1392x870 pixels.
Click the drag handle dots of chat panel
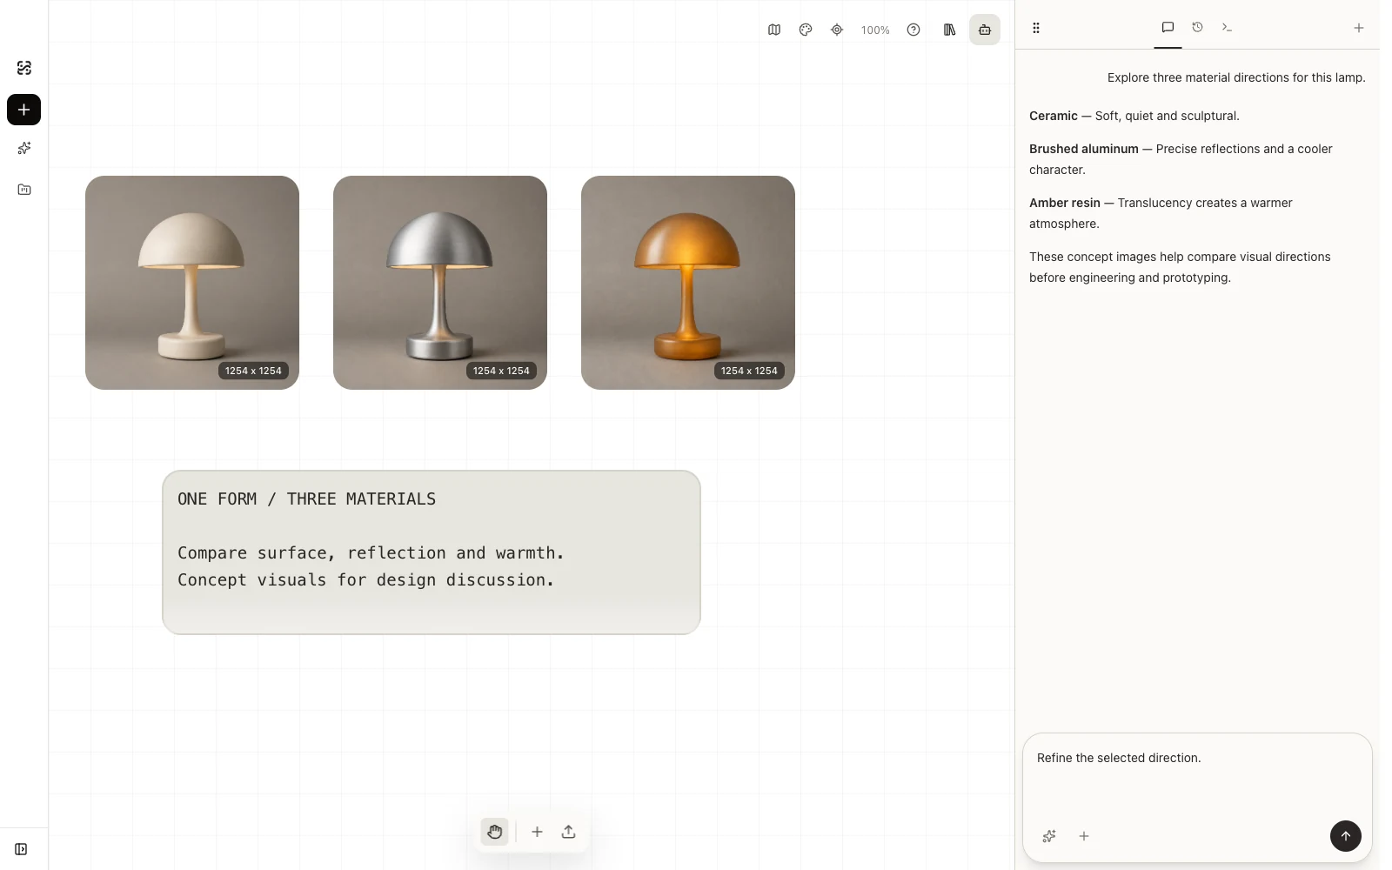pyautogui.click(x=1036, y=28)
